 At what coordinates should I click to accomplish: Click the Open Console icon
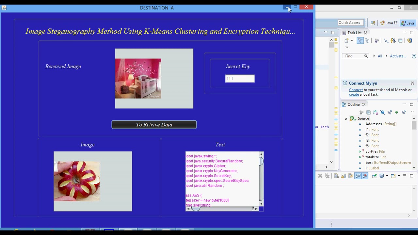tap(393, 176)
